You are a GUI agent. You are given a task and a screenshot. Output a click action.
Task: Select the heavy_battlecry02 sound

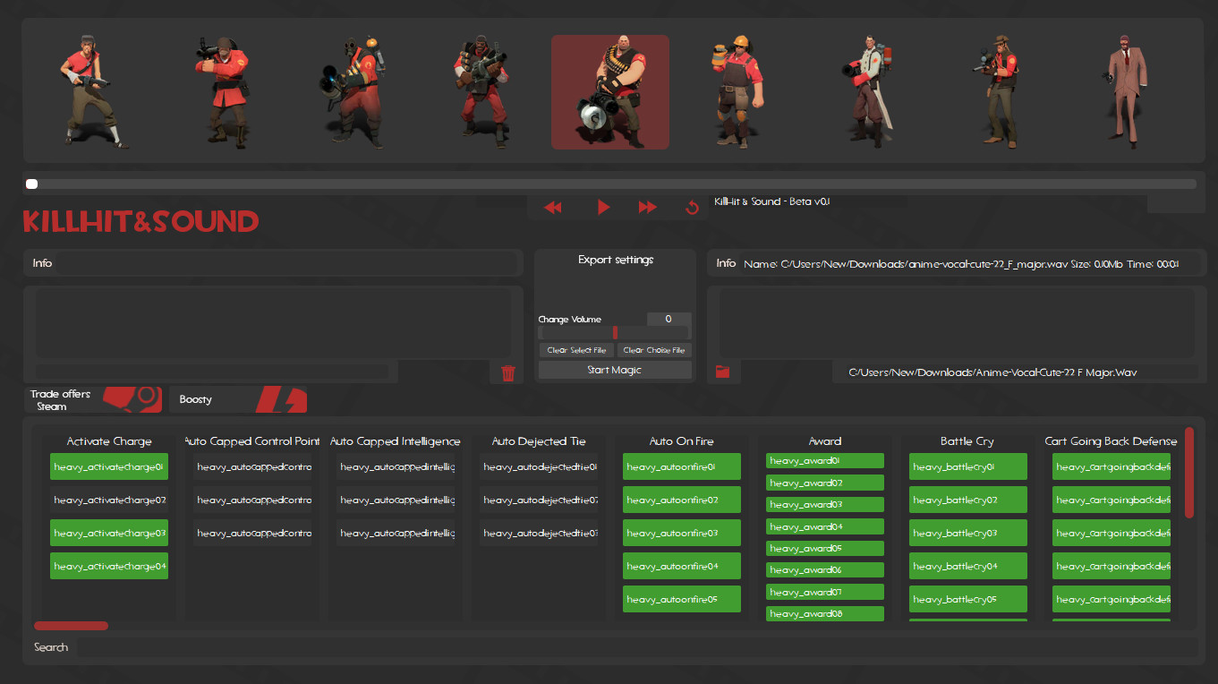tap(967, 500)
